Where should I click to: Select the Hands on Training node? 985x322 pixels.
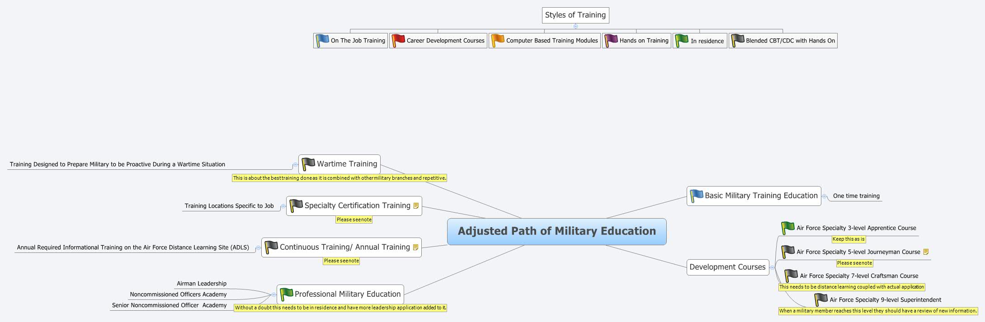click(x=636, y=41)
